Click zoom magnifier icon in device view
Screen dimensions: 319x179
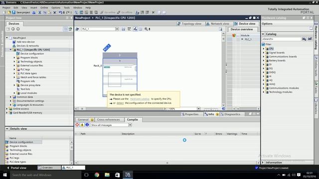click(146, 29)
